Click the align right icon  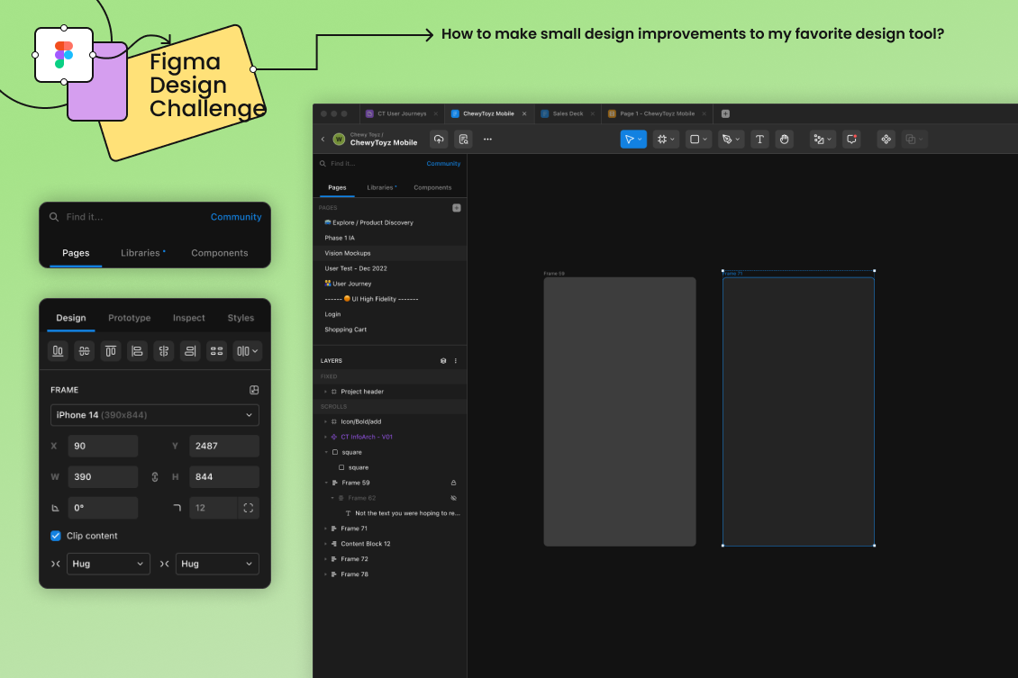[x=190, y=351]
